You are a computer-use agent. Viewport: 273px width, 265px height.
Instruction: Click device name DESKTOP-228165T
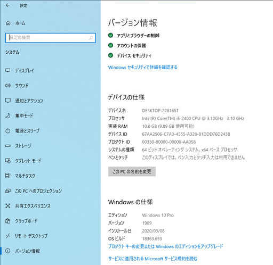pos(160,111)
